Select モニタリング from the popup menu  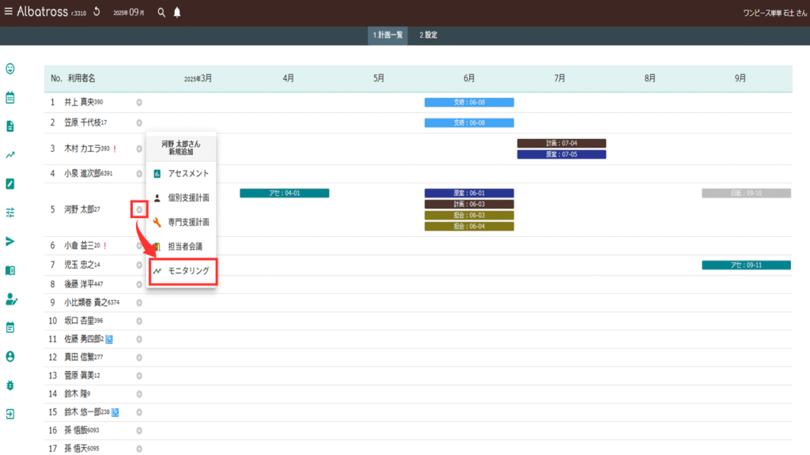tap(183, 271)
